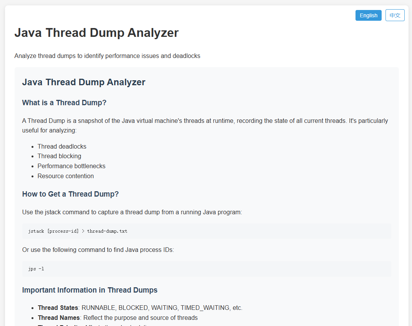Click the English language button
Viewport: 412px width, 326px height.
point(368,15)
